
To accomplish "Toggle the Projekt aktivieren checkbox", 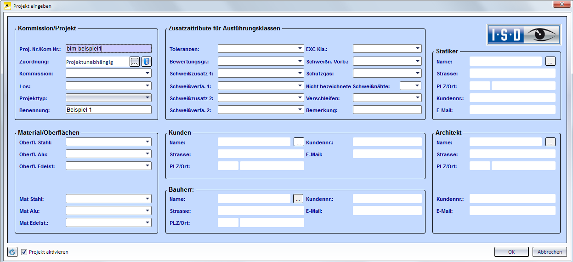I will pyautogui.click(x=24, y=252).
